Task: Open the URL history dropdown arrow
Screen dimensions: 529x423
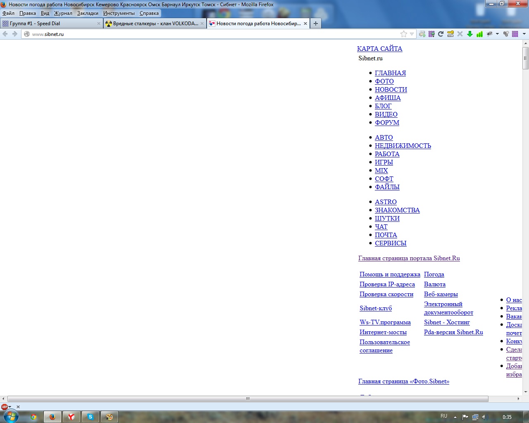Action: (x=412, y=34)
